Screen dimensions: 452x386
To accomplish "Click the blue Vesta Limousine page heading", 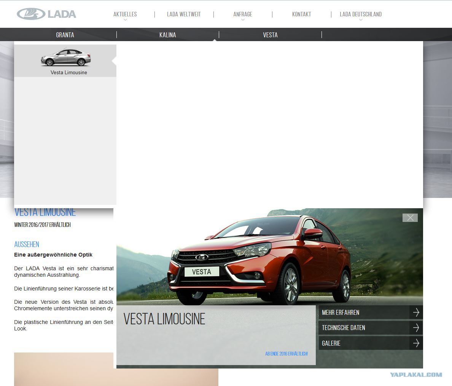I will click(x=45, y=212).
